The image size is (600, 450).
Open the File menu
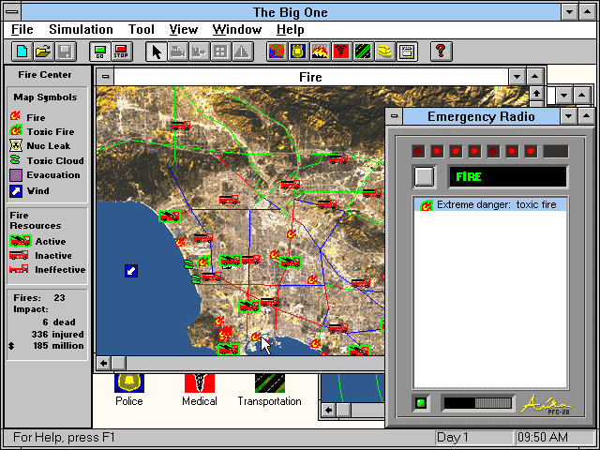22,29
